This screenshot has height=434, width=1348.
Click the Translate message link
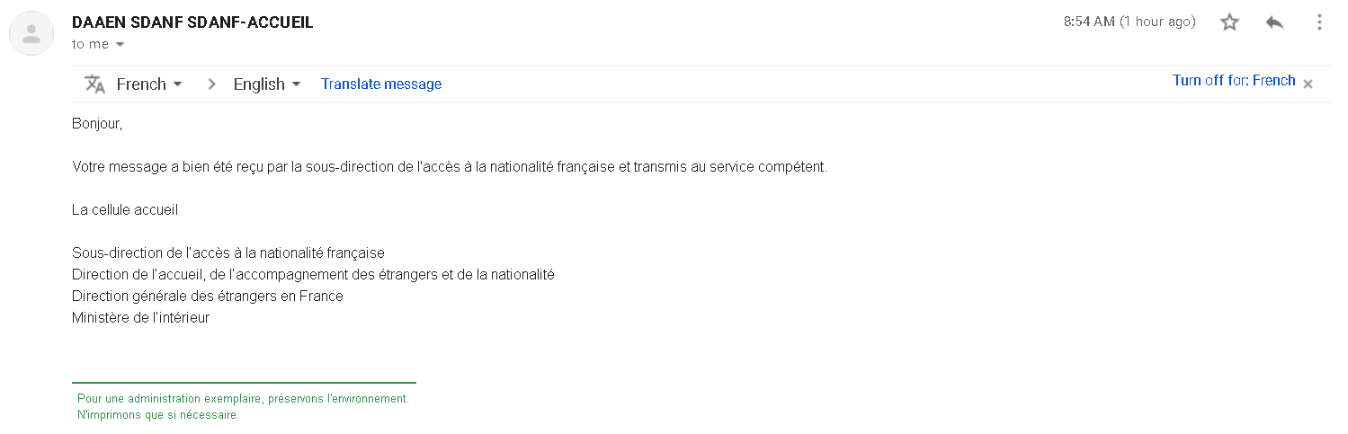click(x=381, y=84)
